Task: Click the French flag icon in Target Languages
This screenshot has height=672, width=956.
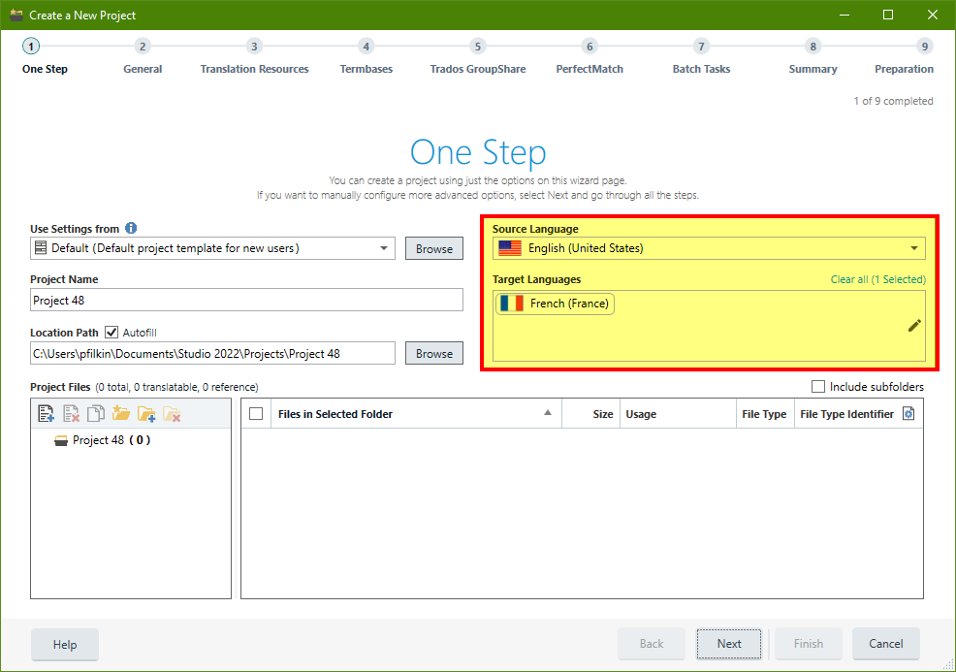Action: point(512,304)
